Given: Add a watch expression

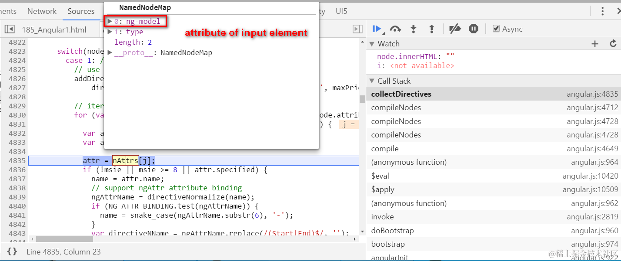Looking at the screenshot, I should [595, 44].
